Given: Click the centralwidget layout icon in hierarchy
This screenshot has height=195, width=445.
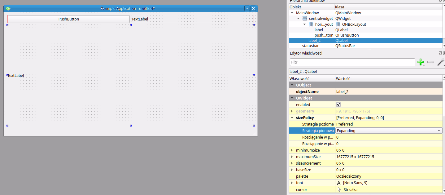Looking at the screenshot, I should (x=305, y=19).
